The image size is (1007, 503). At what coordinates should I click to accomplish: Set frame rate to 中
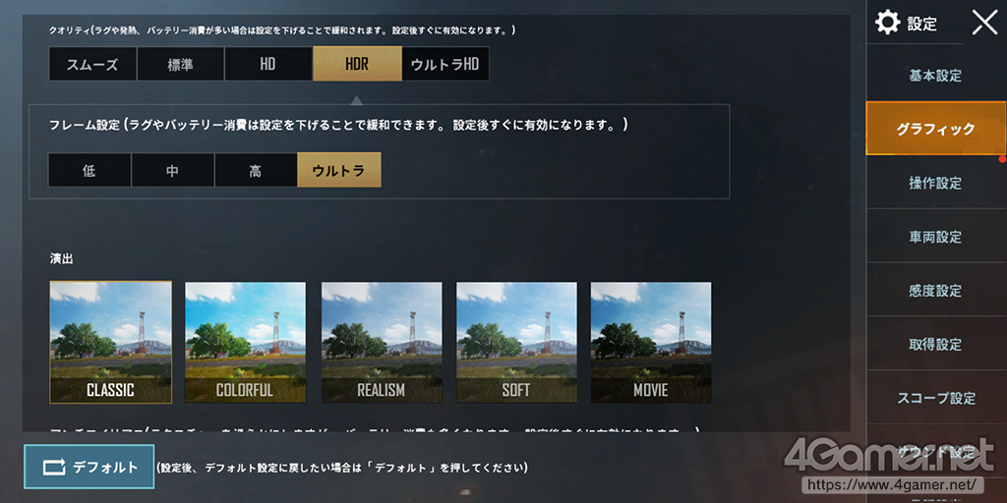(x=173, y=170)
